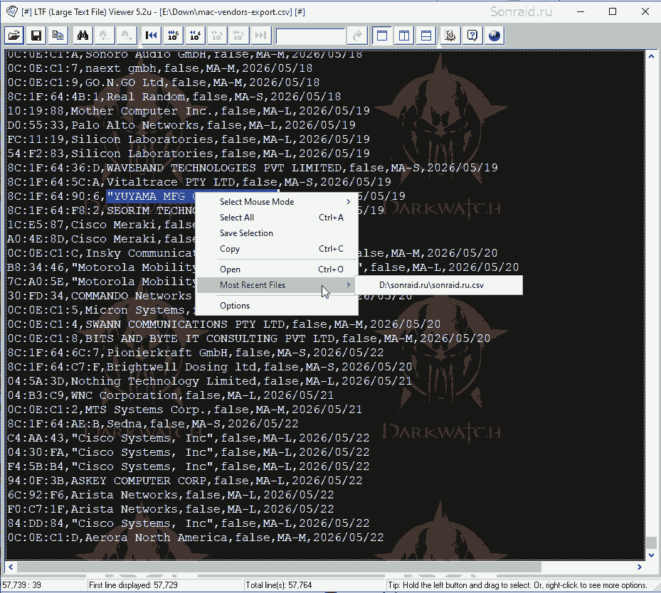
Task: Click the Cisco Systems C4:AA:43 line
Action: 189,438
